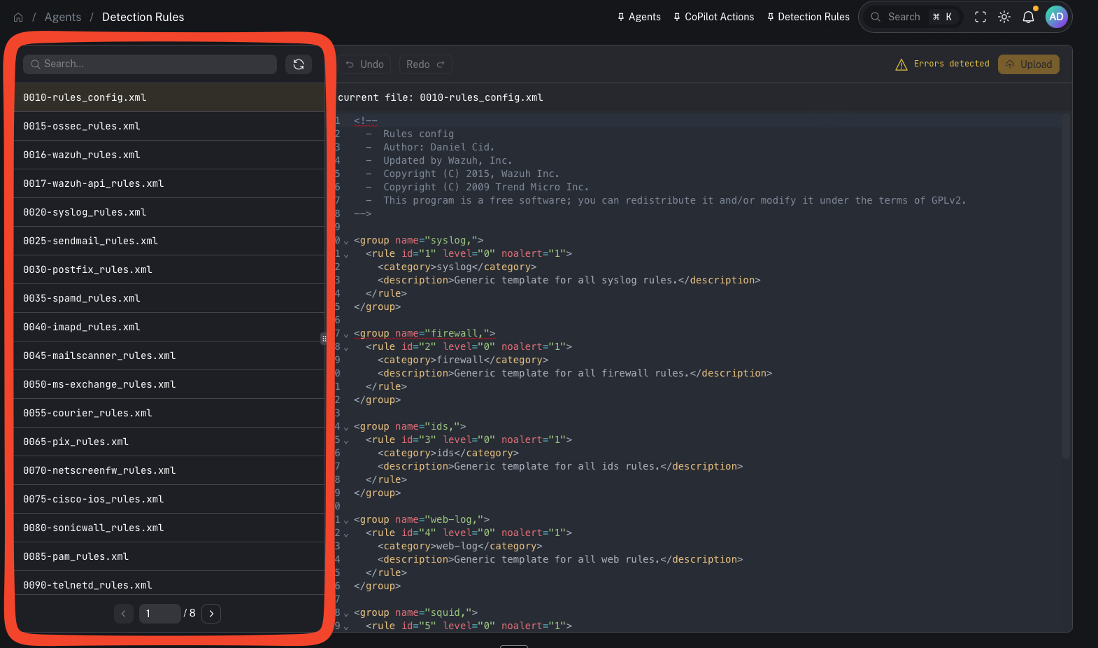Click the Errors detected label
This screenshot has width=1098, height=648.
click(951, 64)
